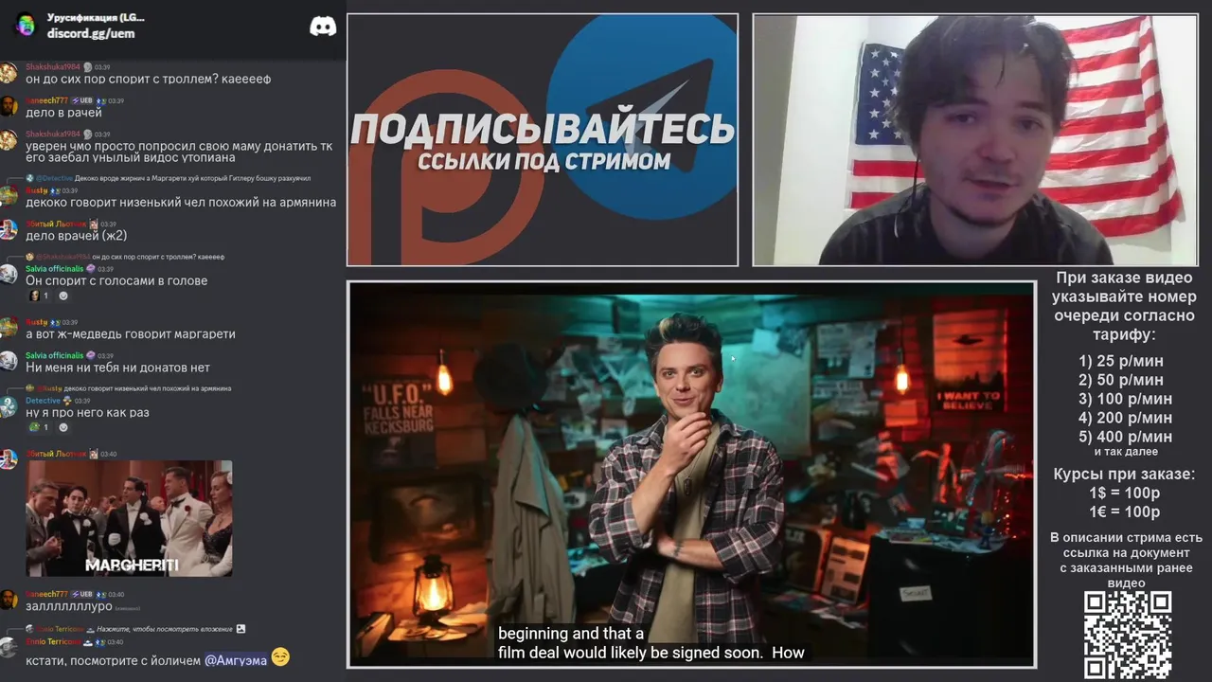Click the tariff line '5) 400 р/мин'
This screenshot has width=1212, height=682.
tap(1125, 437)
